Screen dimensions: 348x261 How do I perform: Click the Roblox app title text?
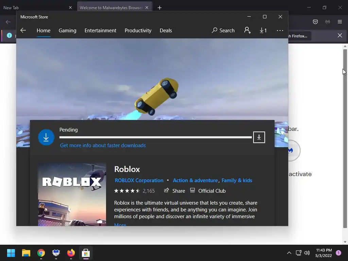[127, 169]
